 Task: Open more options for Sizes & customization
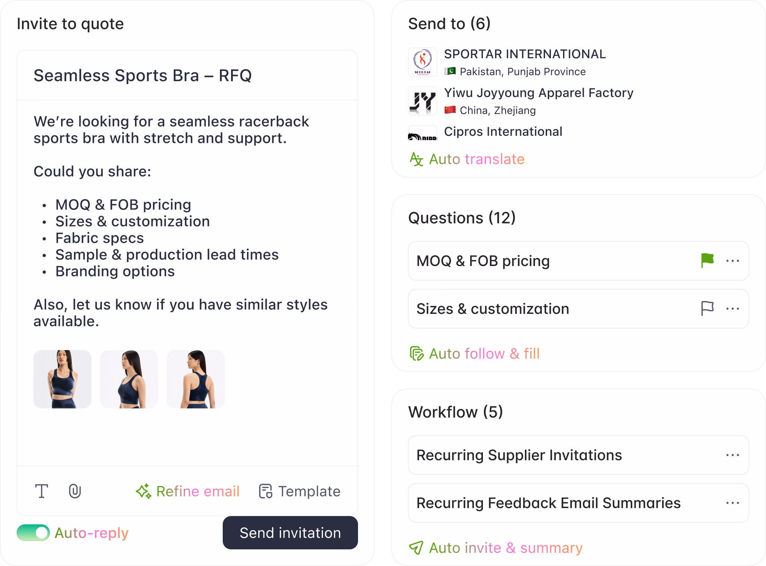(x=733, y=309)
